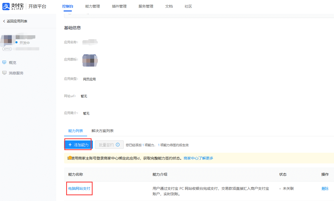This screenshot has height=201, width=334.
Task: Click the 批量签约 button
Action: pyautogui.click(x=109, y=145)
